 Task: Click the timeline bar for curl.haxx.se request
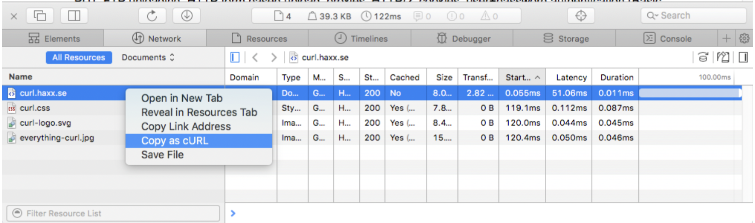point(689,93)
